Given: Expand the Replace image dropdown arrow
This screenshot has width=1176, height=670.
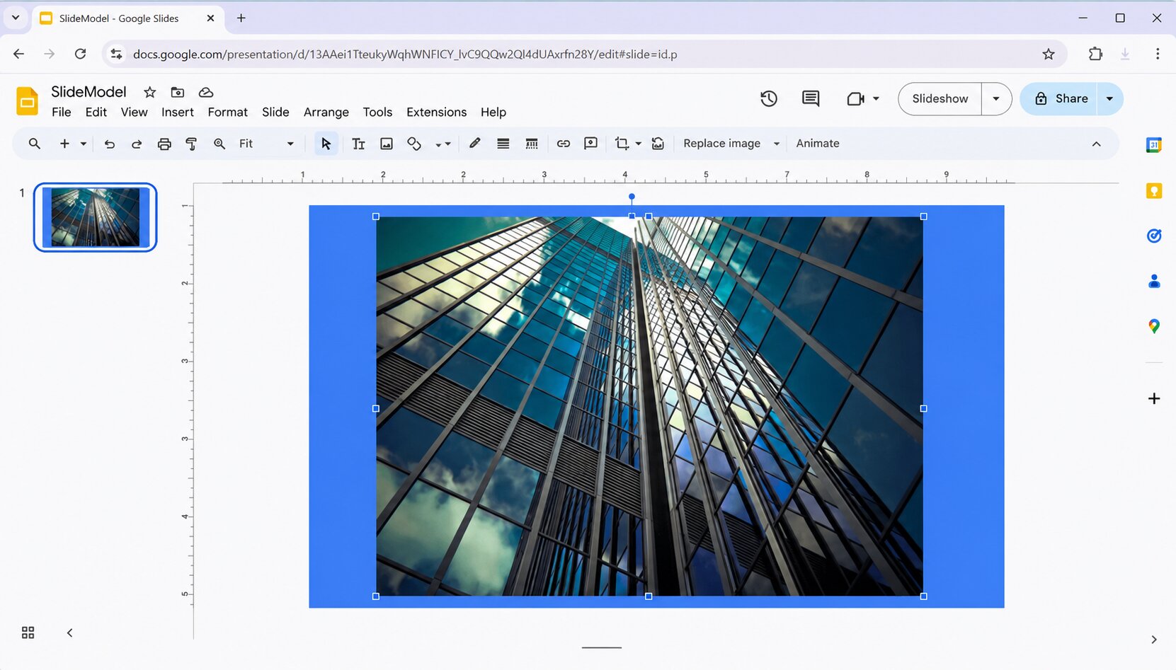Looking at the screenshot, I should 777,144.
